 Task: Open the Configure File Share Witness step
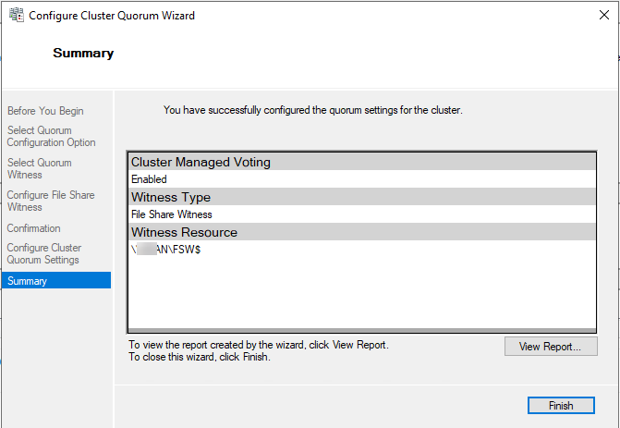point(51,201)
